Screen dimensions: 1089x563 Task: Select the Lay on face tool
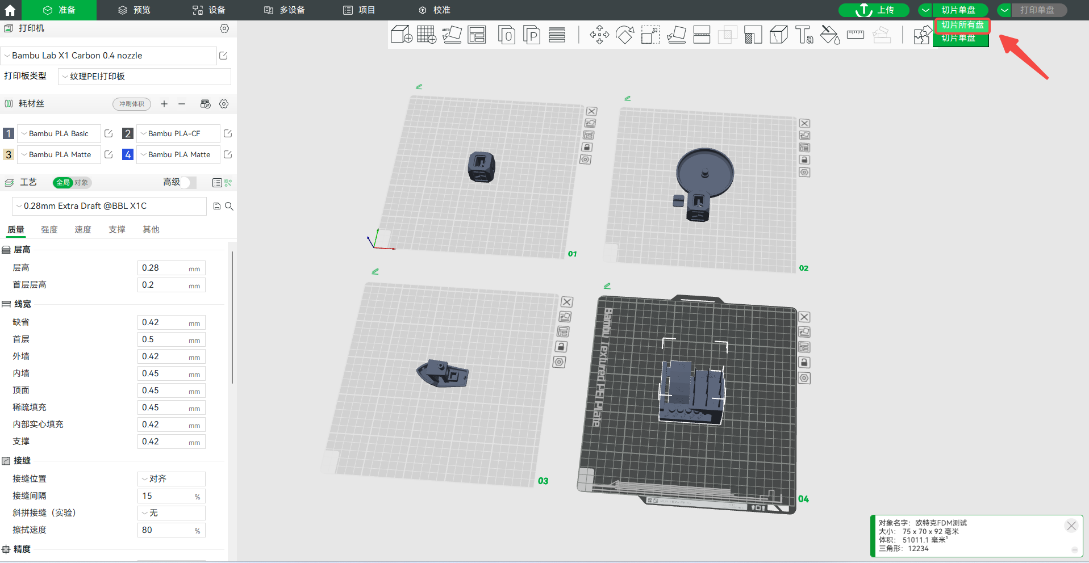(x=676, y=35)
